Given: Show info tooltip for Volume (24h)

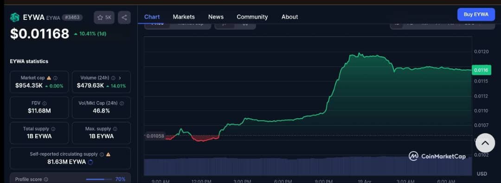Looking at the screenshot, I should [113, 78].
